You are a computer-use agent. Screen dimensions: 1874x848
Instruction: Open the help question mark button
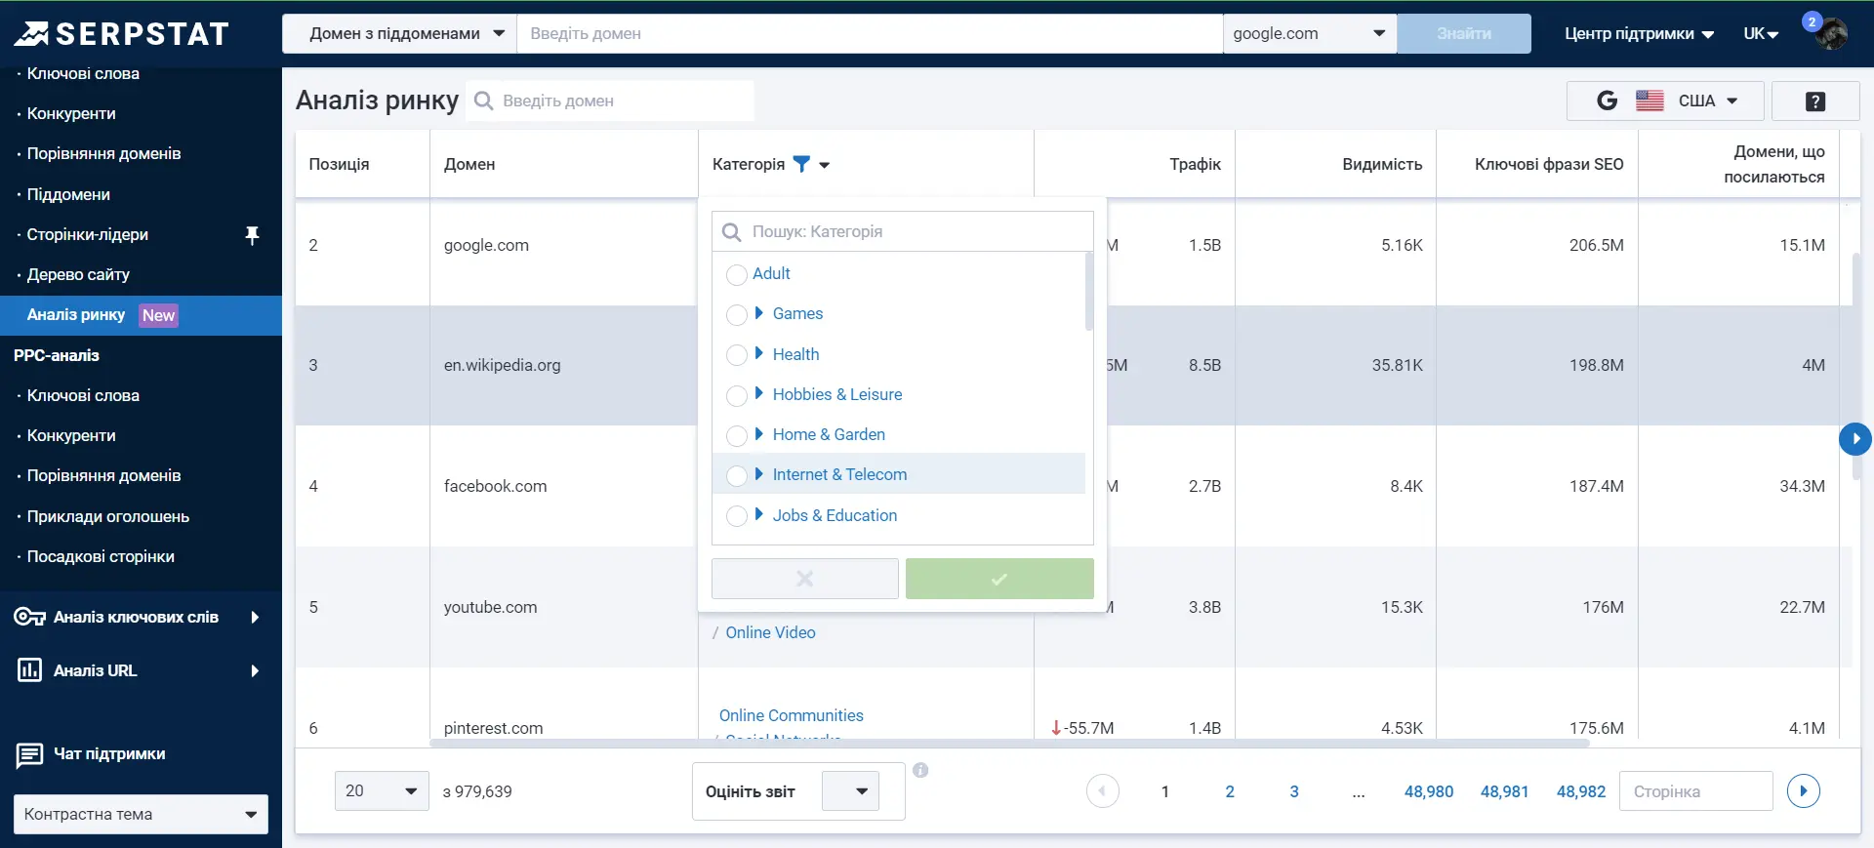(1815, 101)
